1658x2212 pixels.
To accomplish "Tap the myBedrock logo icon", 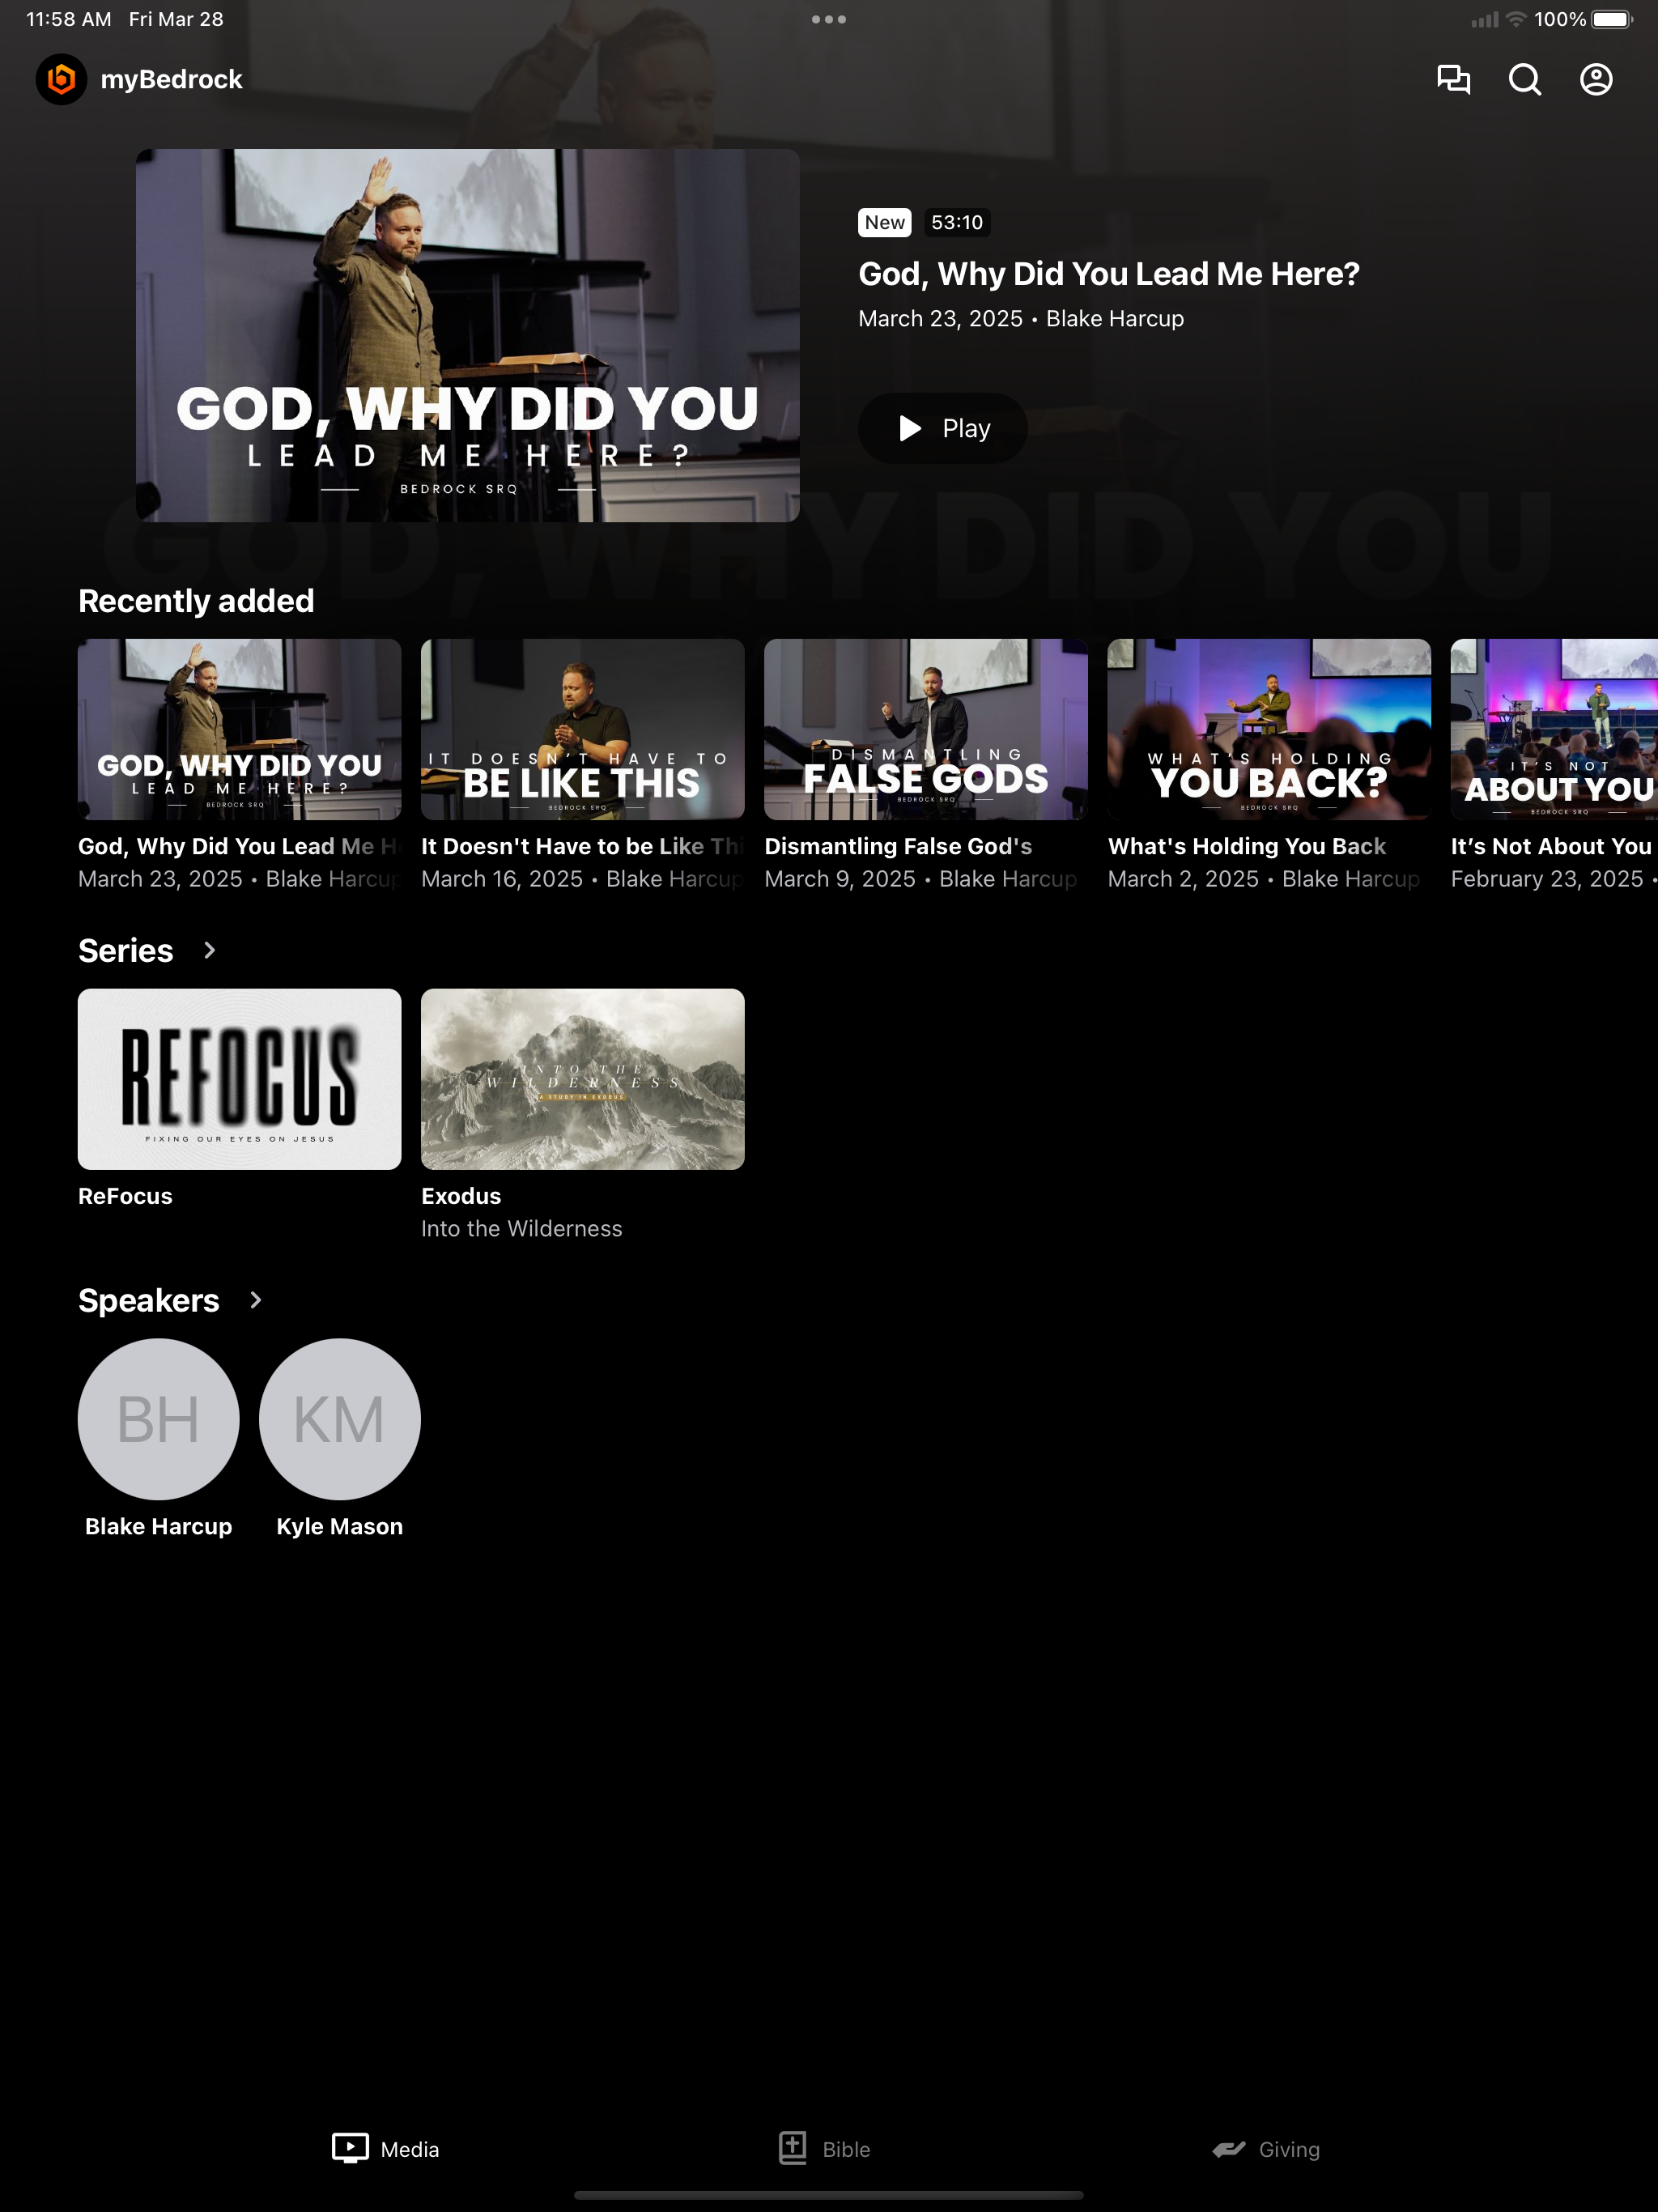I will tap(61, 79).
